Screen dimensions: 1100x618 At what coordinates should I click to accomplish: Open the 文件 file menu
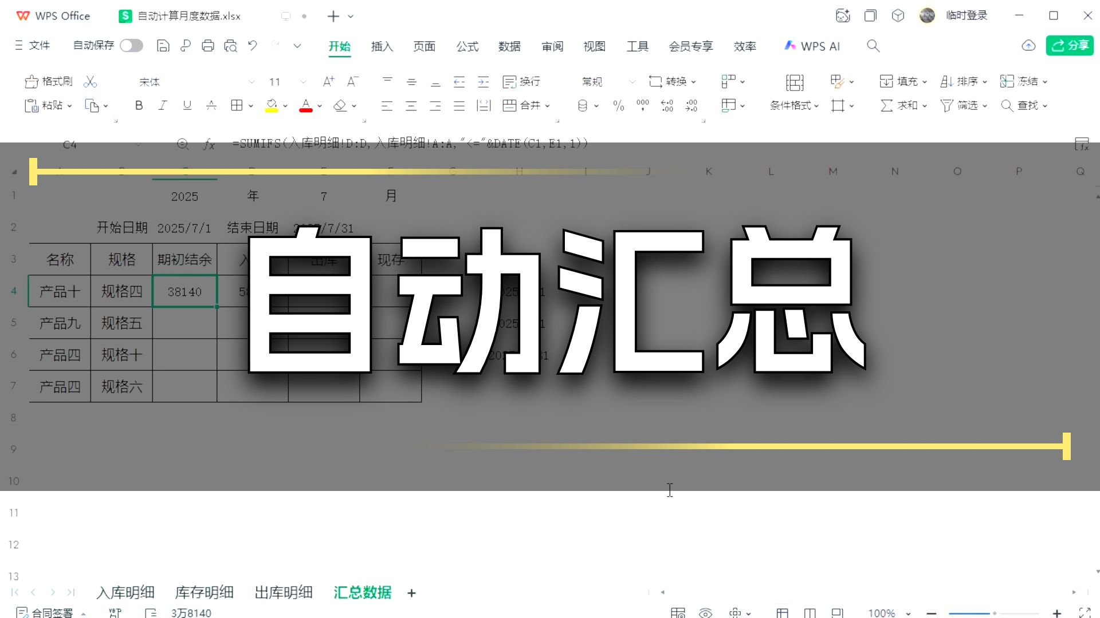click(33, 45)
